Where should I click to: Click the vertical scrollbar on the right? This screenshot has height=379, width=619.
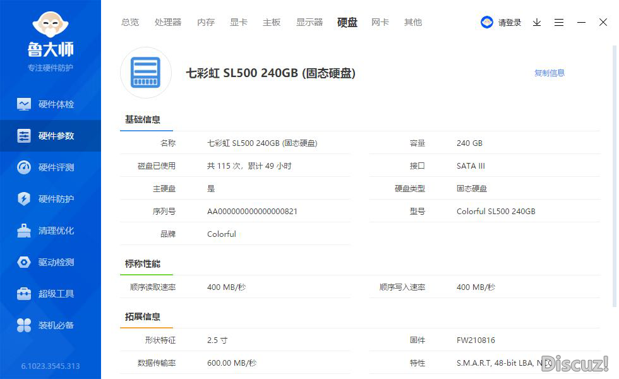pyautogui.click(x=614, y=176)
